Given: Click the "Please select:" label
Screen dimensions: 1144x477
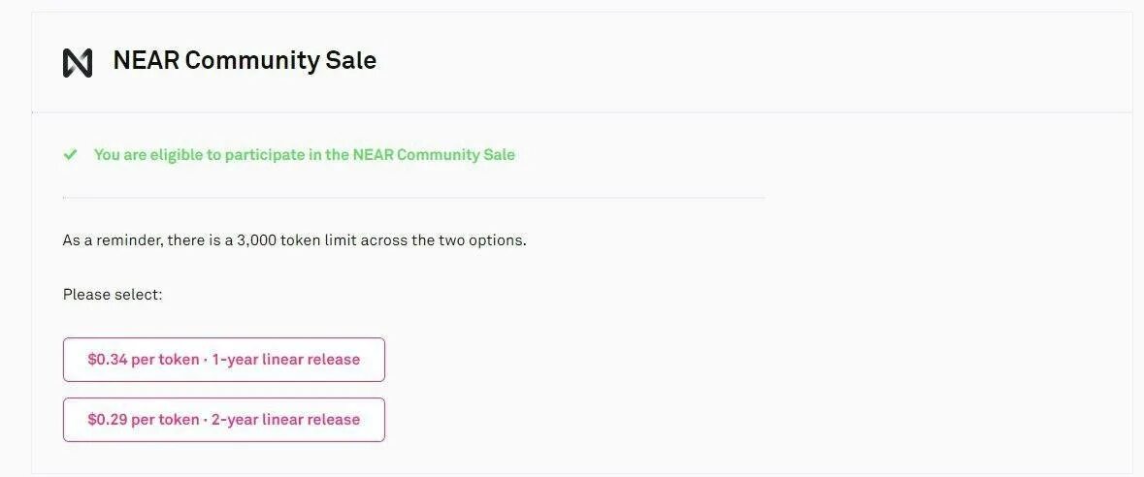Looking at the screenshot, I should coord(113,295).
